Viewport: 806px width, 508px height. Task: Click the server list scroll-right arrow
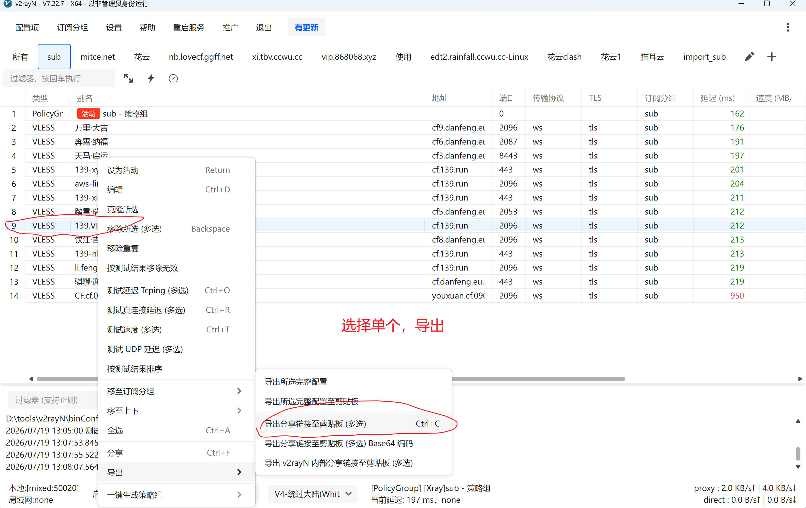[x=800, y=379]
